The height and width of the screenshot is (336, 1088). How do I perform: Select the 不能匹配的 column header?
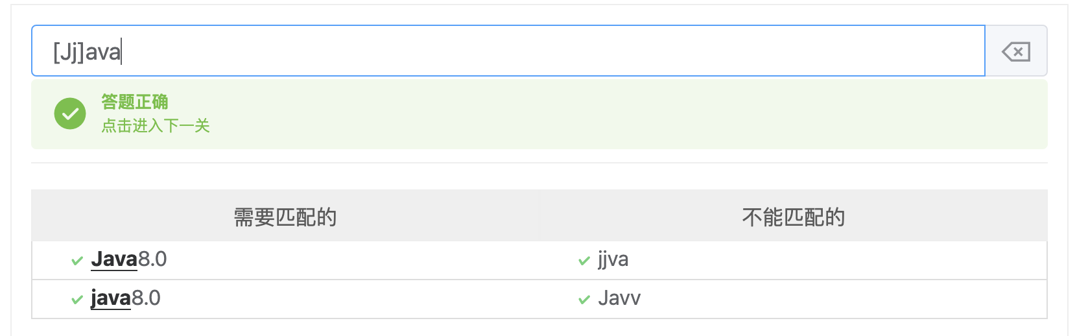click(793, 217)
